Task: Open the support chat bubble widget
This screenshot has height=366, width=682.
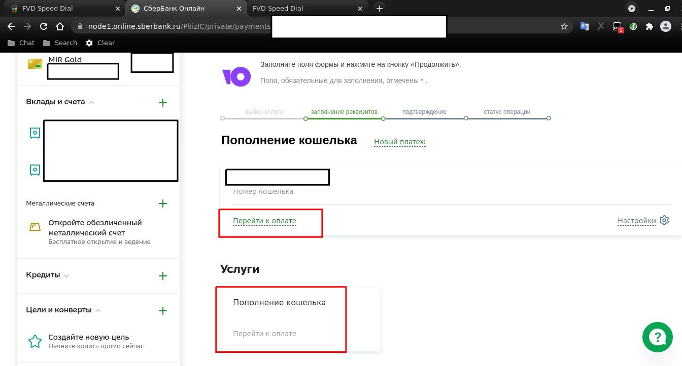Action: point(658,337)
